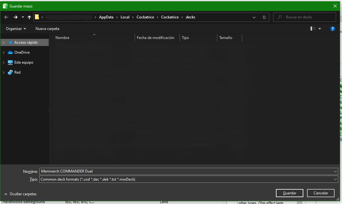Focus the Buscar en decks search field
The width and height of the screenshot is (342, 204).
click(305, 17)
